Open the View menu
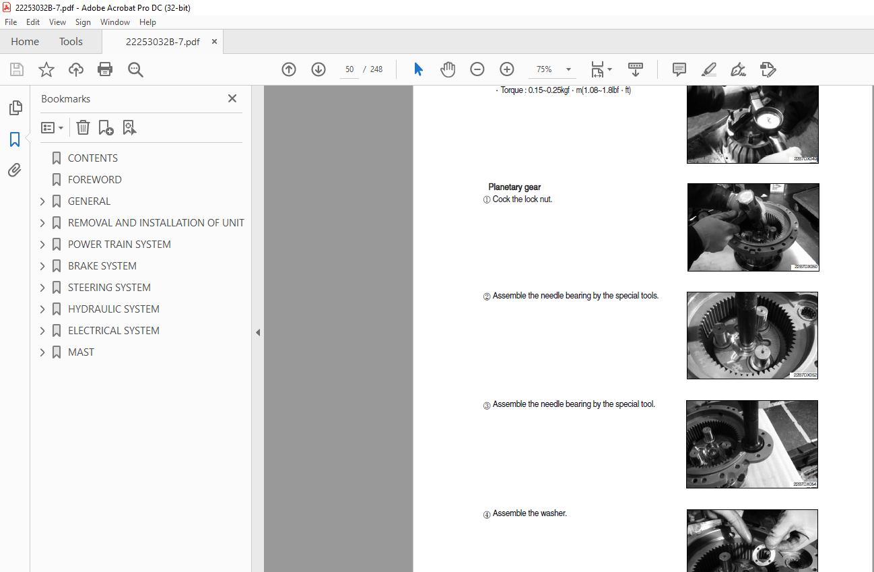874x572 pixels. click(57, 22)
